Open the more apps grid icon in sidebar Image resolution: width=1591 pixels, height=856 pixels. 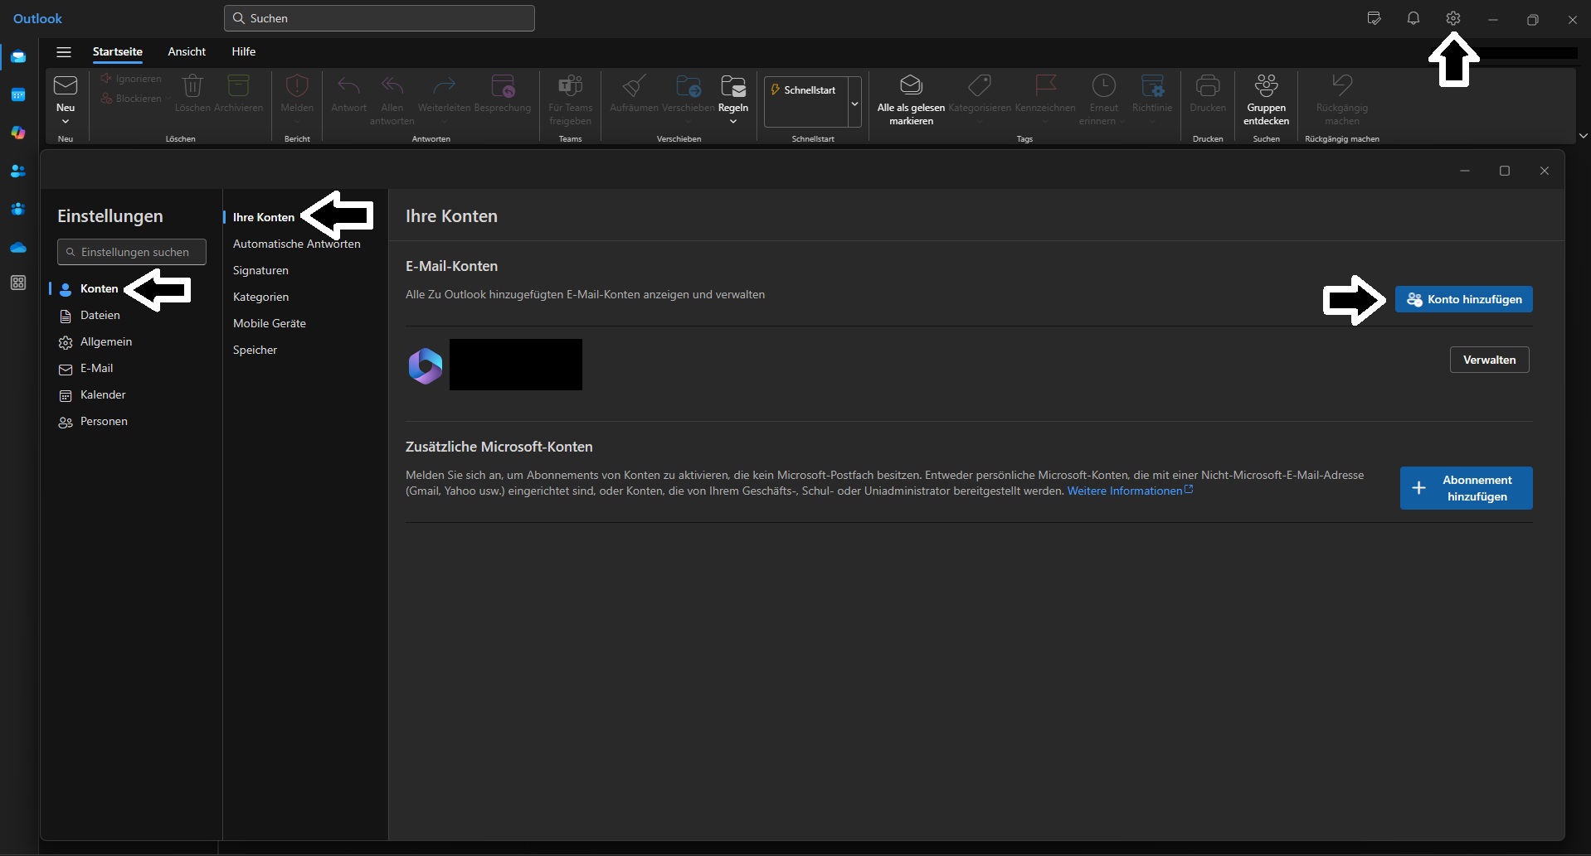tap(18, 283)
